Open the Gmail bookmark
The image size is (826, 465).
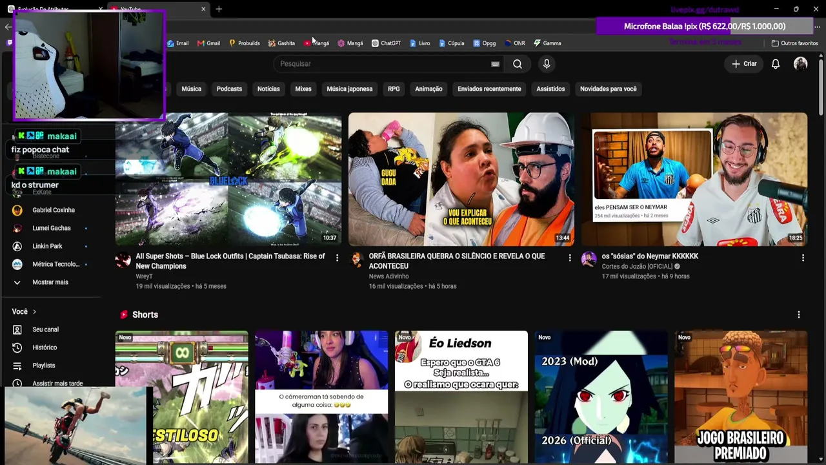(x=208, y=43)
